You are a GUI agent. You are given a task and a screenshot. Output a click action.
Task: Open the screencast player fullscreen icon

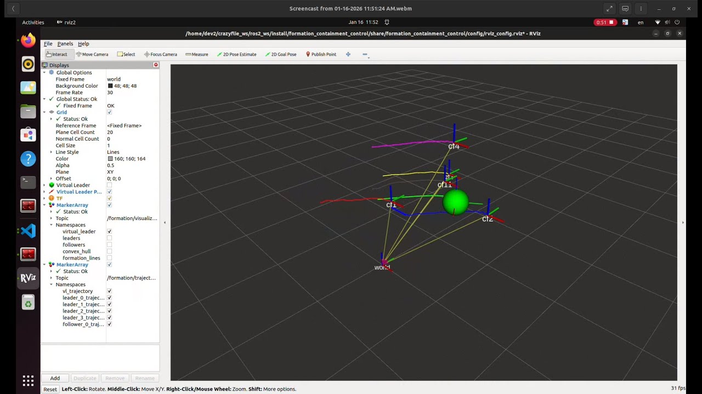pos(609,9)
